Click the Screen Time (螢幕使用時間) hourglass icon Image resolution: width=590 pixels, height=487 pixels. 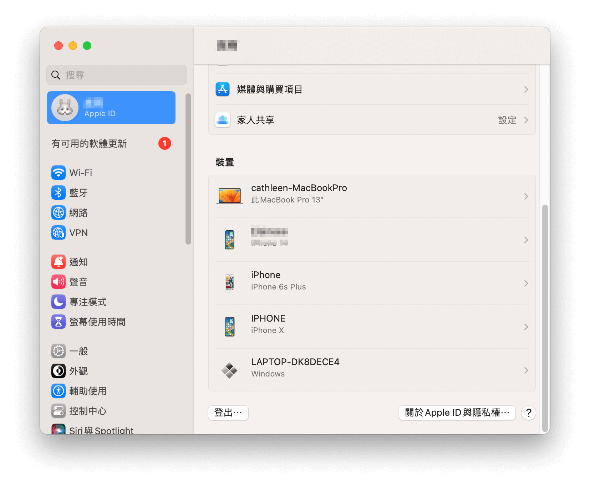pyautogui.click(x=59, y=322)
